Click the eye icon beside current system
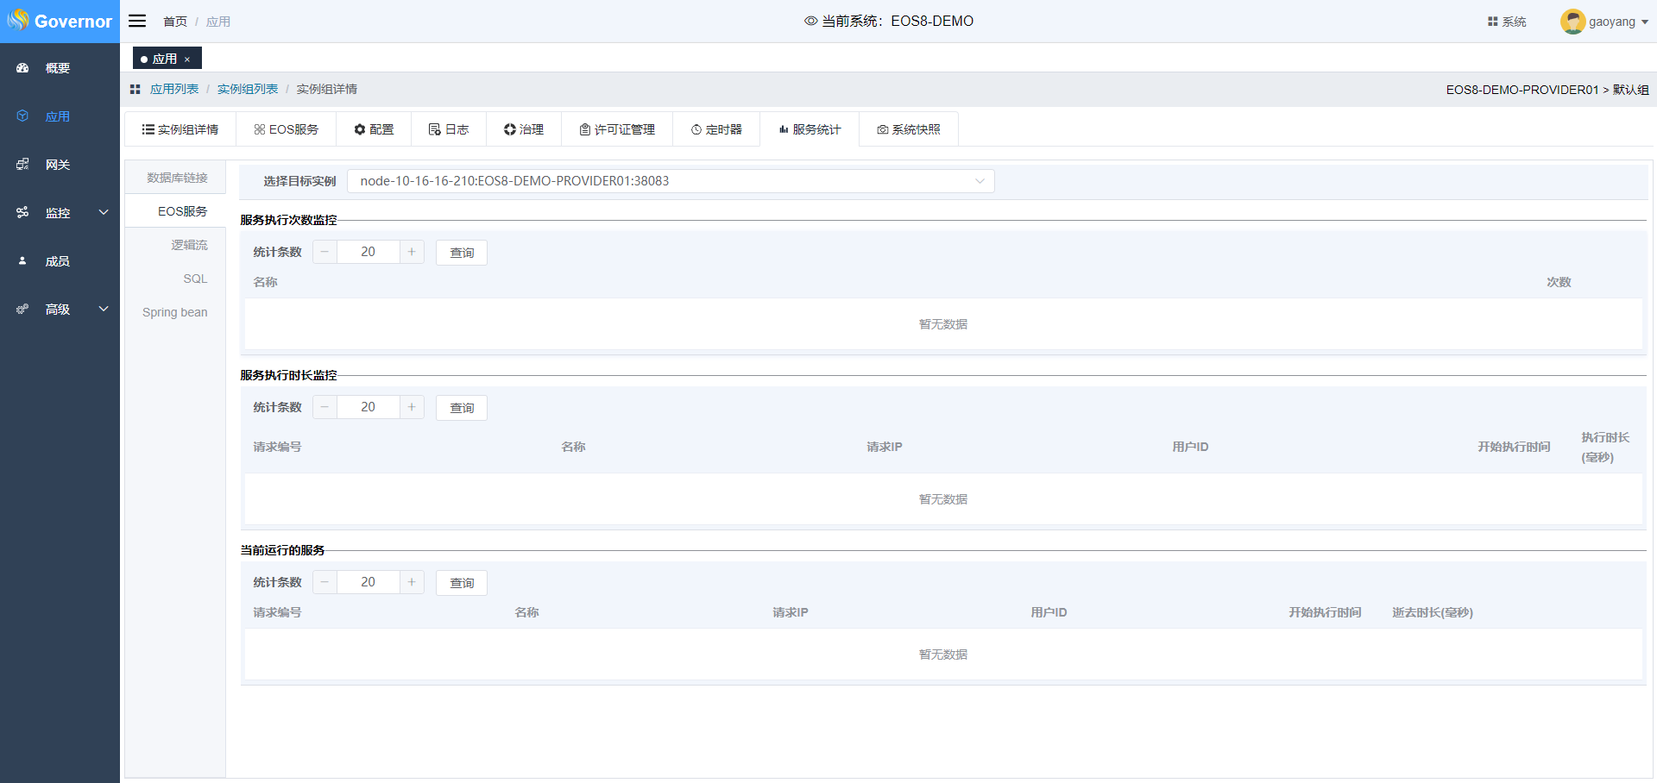Viewport: 1657px width, 783px height. (810, 21)
